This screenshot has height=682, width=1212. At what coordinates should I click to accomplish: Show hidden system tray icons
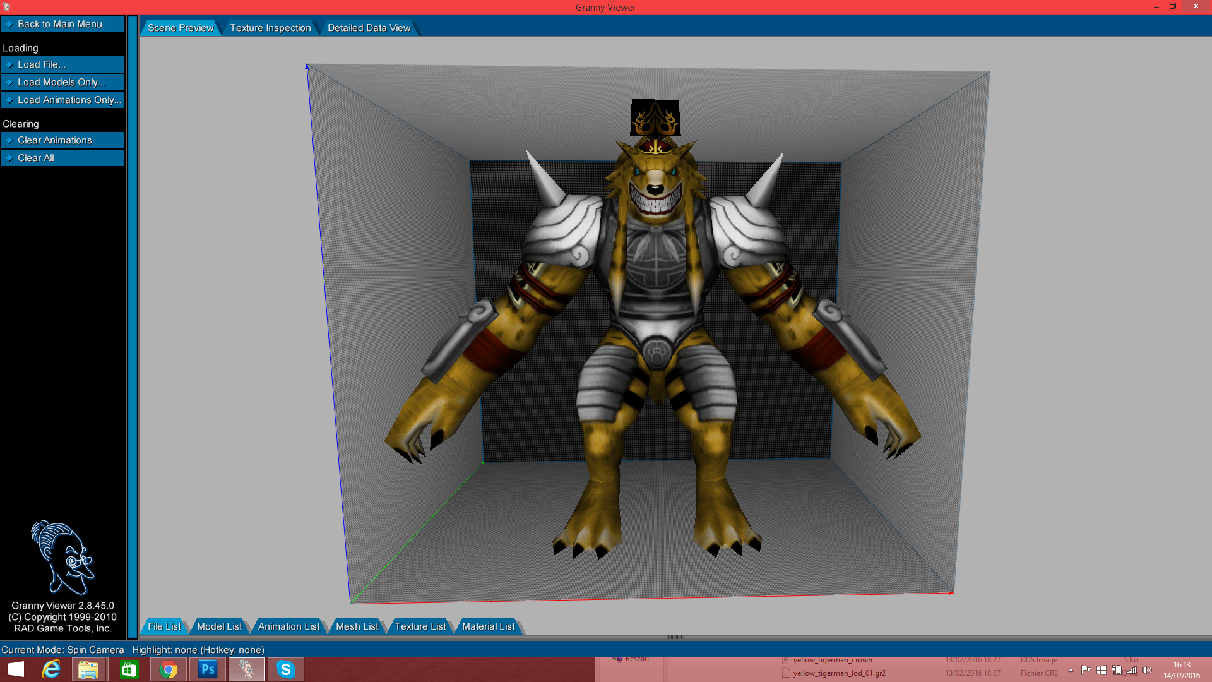point(1071,670)
